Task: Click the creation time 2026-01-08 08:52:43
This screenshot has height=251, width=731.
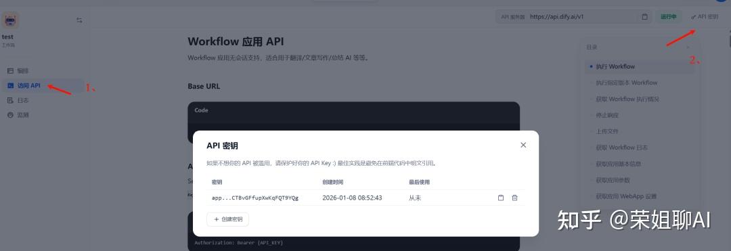Action: click(352, 198)
